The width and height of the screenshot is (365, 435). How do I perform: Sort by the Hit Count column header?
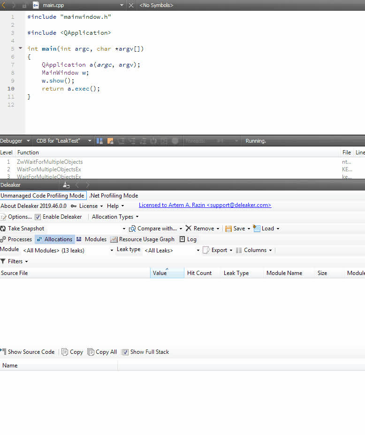click(199, 273)
